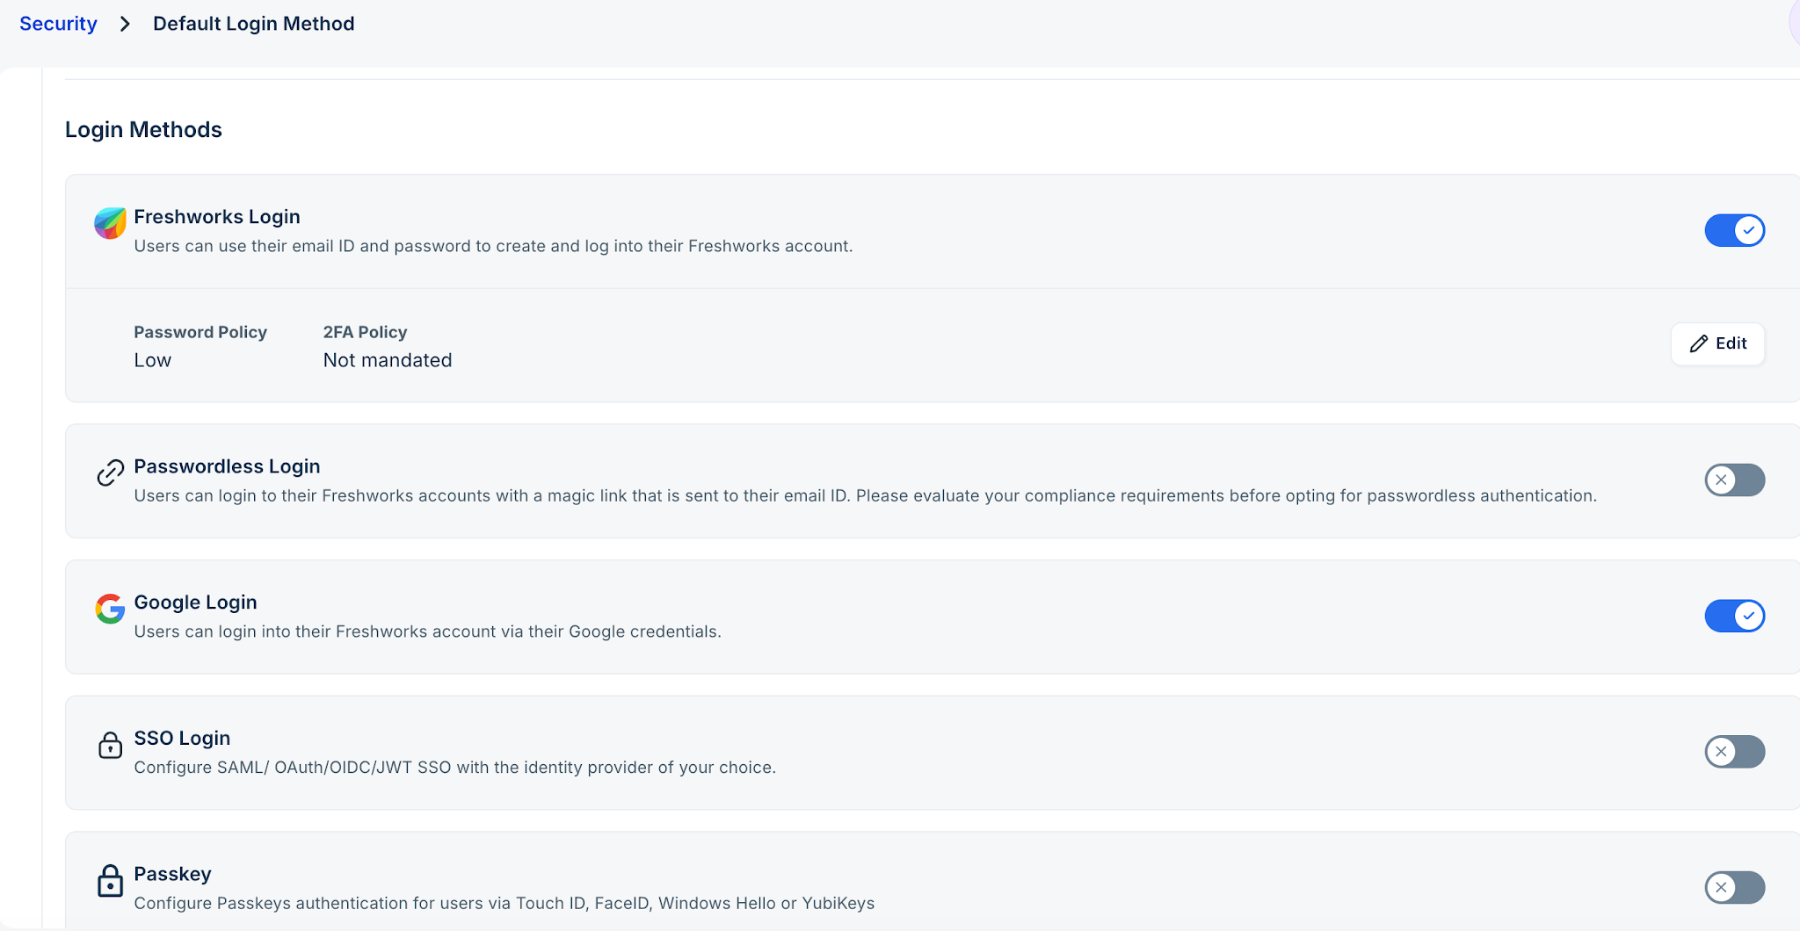Disable the Freshworks Login toggle
Viewport: 1800px width, 931px height.
(x=1734, y=230)
